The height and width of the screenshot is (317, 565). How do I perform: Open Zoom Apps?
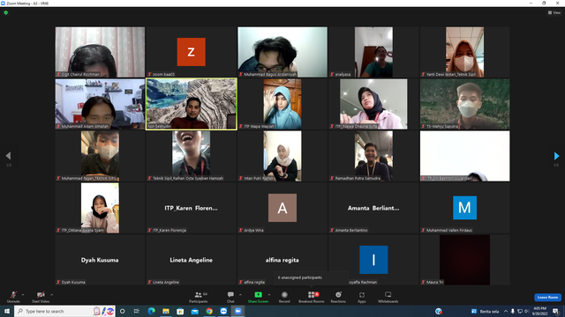coord(362,297)
